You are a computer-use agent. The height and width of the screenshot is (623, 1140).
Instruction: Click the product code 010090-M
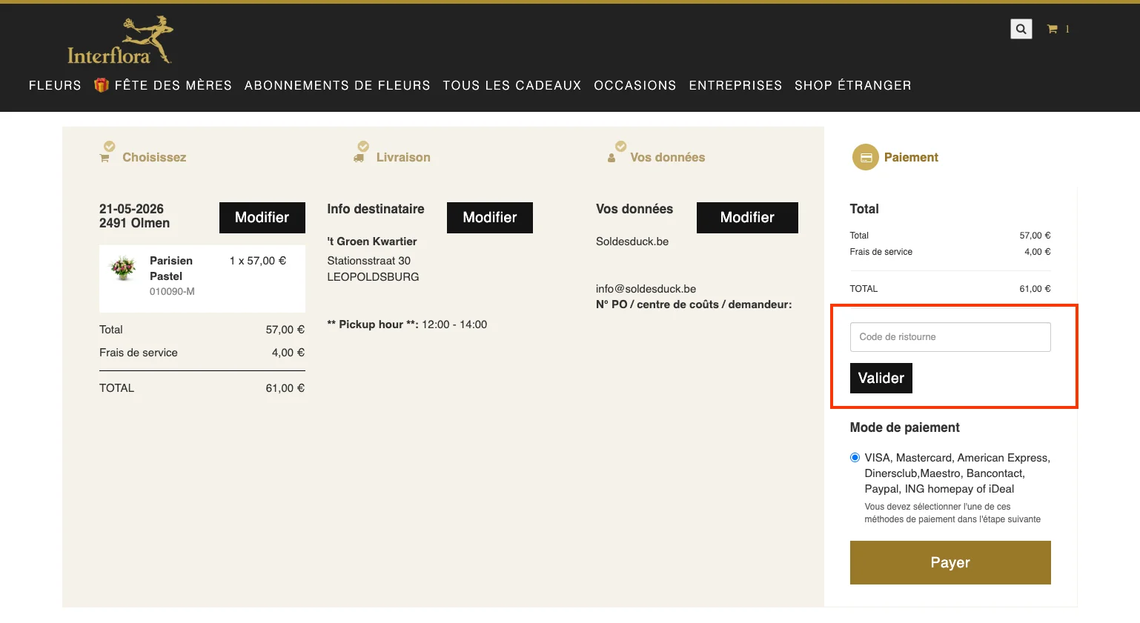point(172,292)
